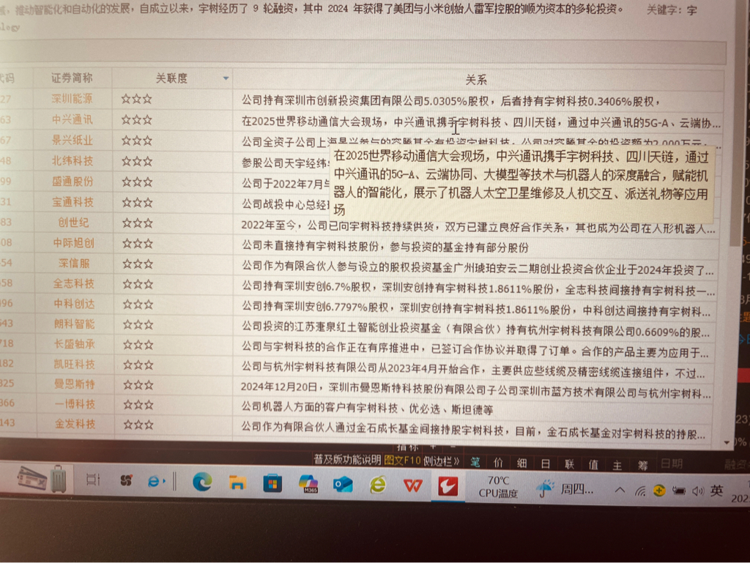Click the yellow security tray icon
This screenshot has width=750, height=563.
tap(659, 491)
